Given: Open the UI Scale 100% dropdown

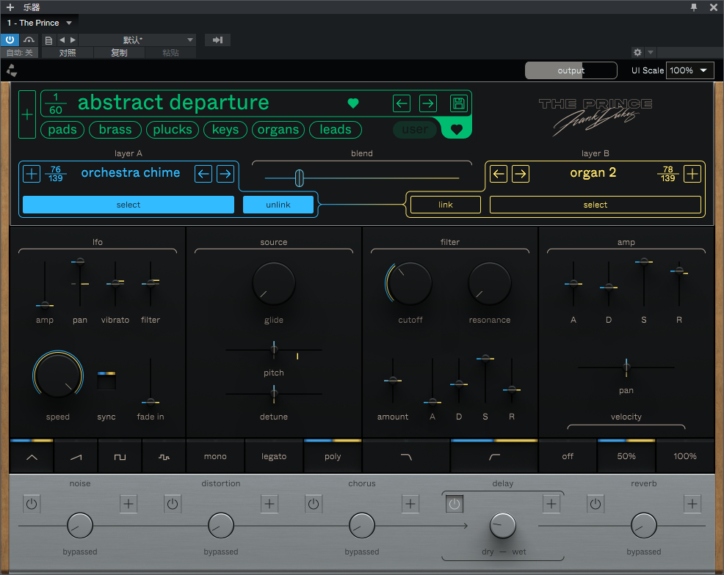Looking at the screenshot, I should click(x=689, y=70).
